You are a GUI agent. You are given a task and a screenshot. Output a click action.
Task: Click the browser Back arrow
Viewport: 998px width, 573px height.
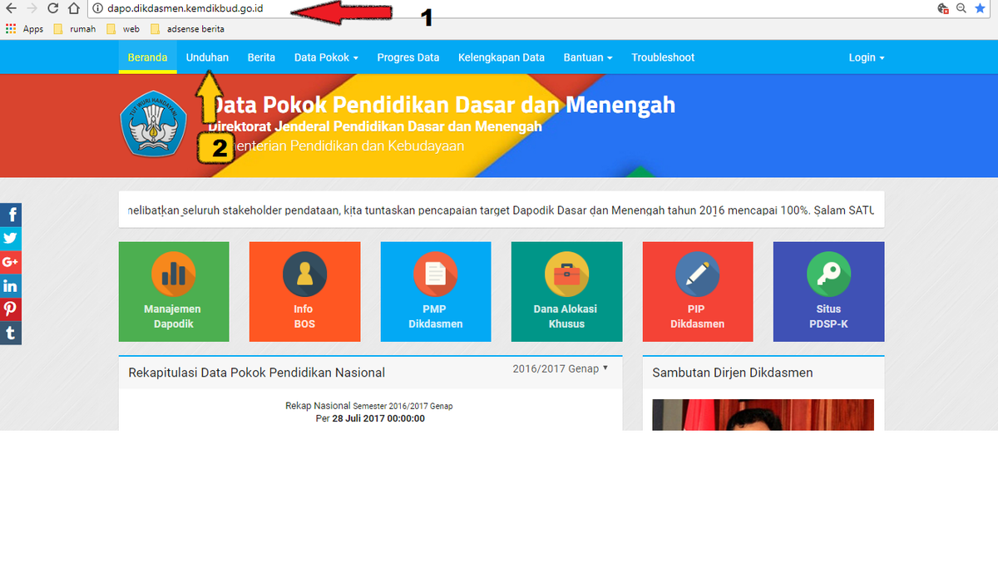click(11, 8)
